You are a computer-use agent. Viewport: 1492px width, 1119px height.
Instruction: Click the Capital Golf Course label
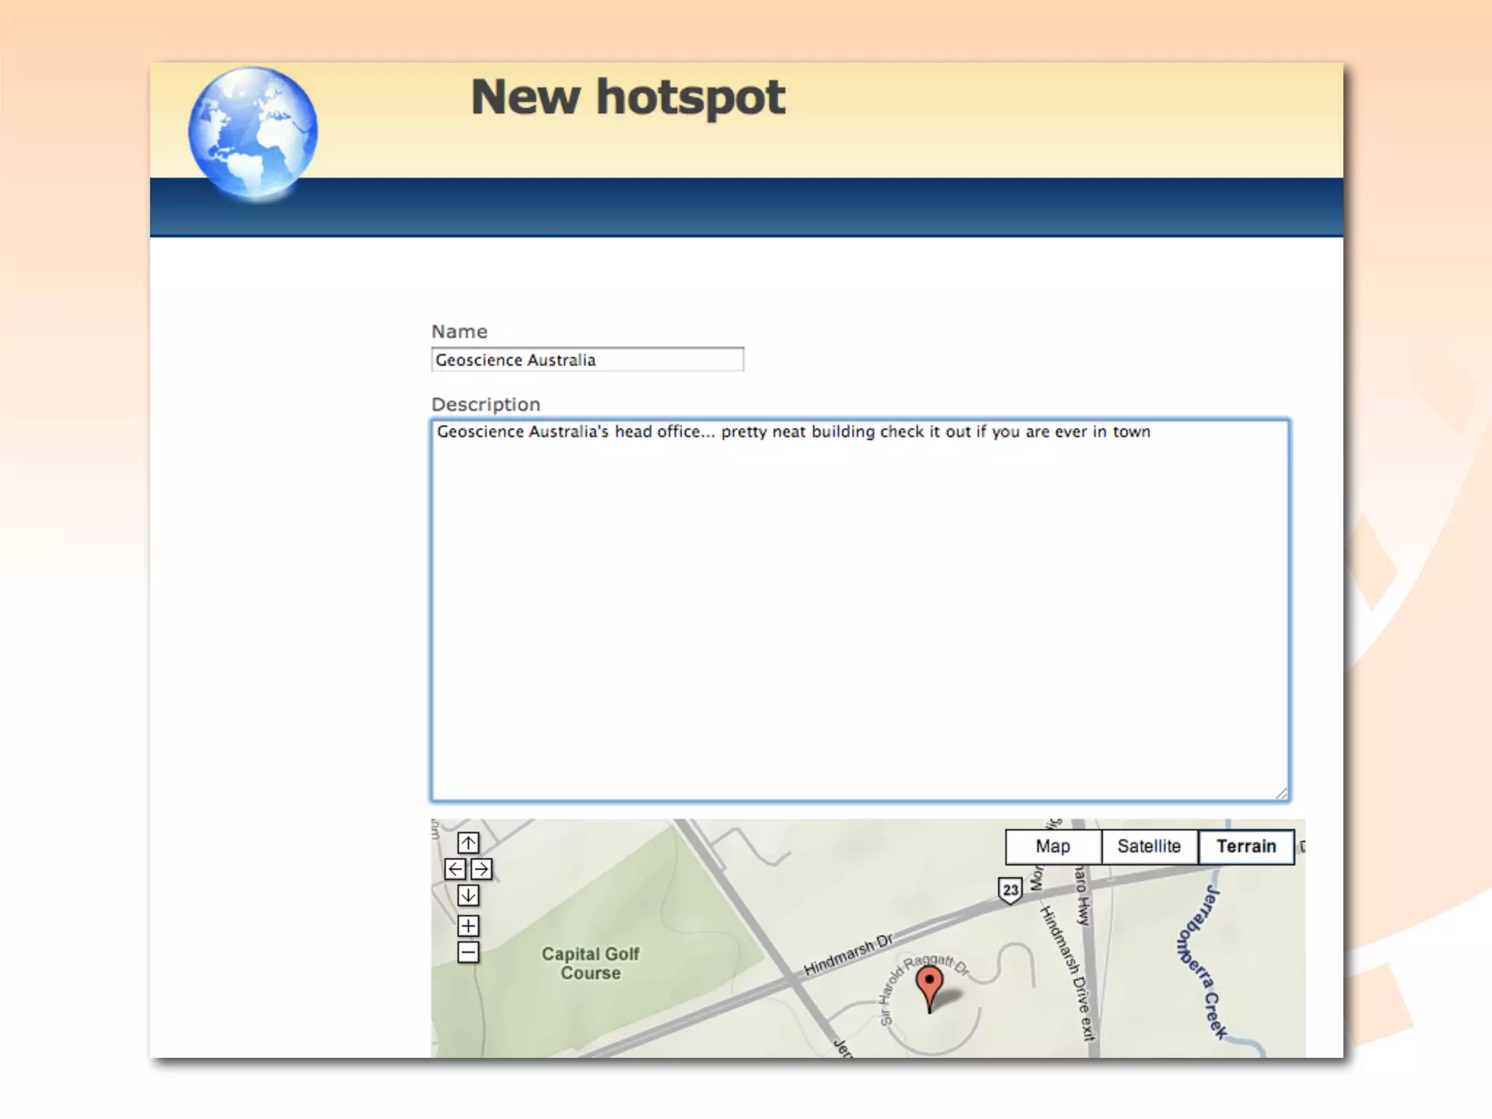(590, 963)
